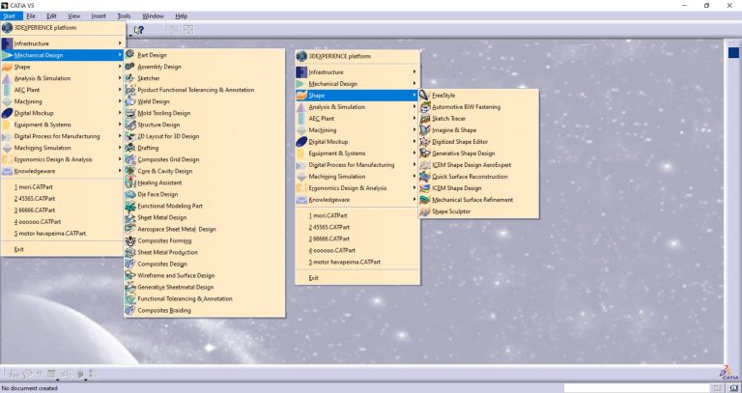Choose Composites Forming icon
The width and height of the screenshot is (742, 393).
130,240
